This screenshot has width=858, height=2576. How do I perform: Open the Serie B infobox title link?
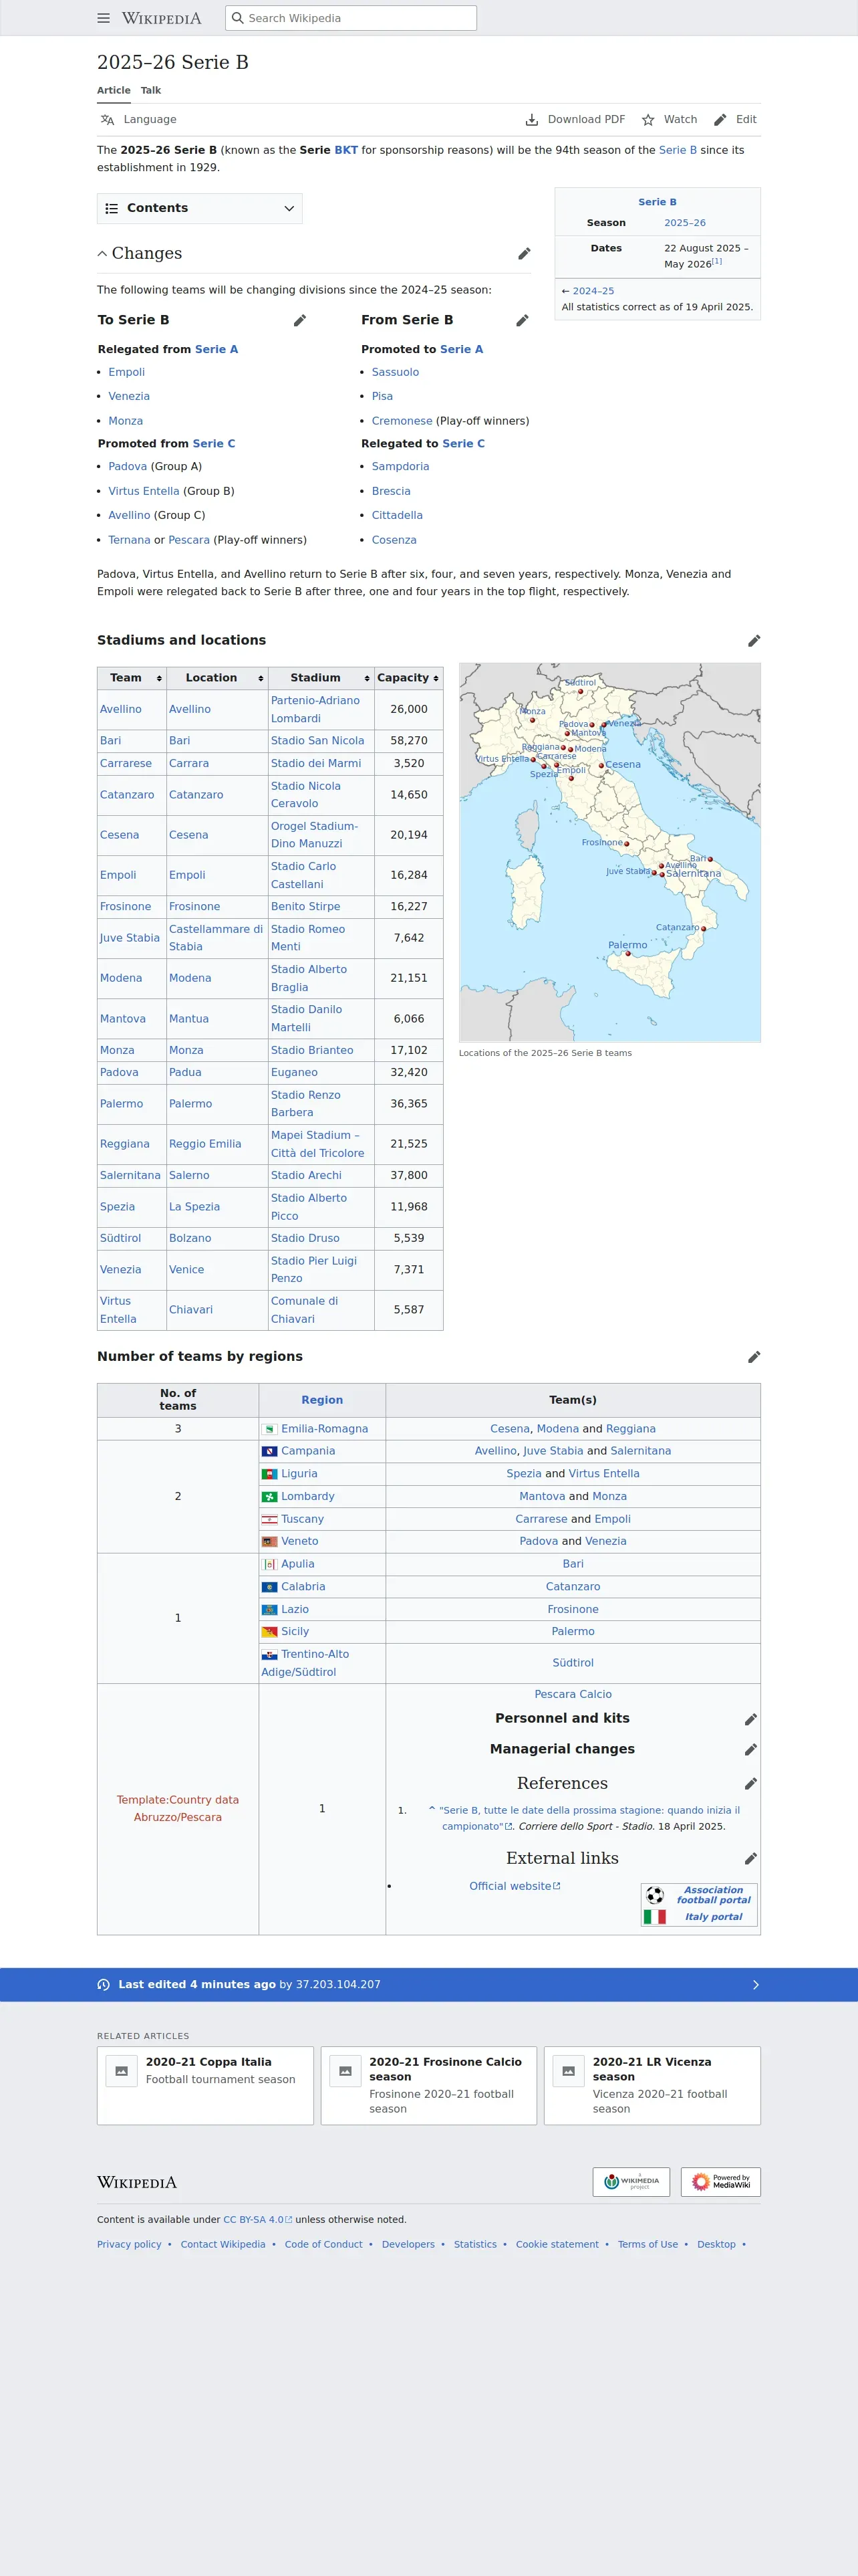click(658, 202)
